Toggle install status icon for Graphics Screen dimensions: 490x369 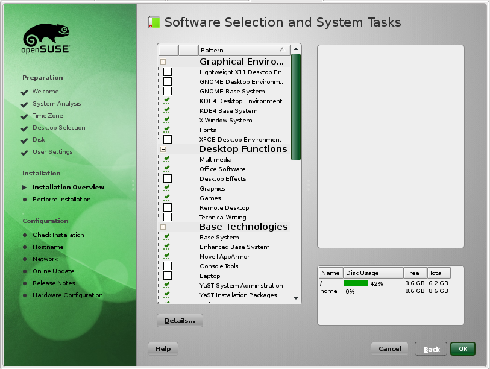167,188
